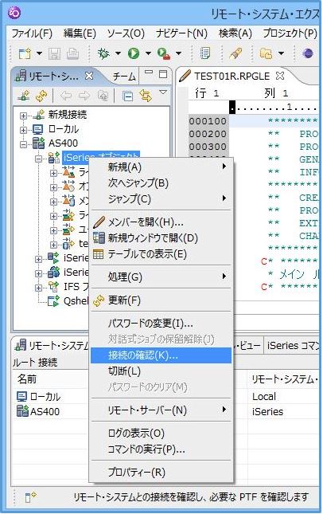Choose 切断(L) disconnect entry

coord(161,371)
